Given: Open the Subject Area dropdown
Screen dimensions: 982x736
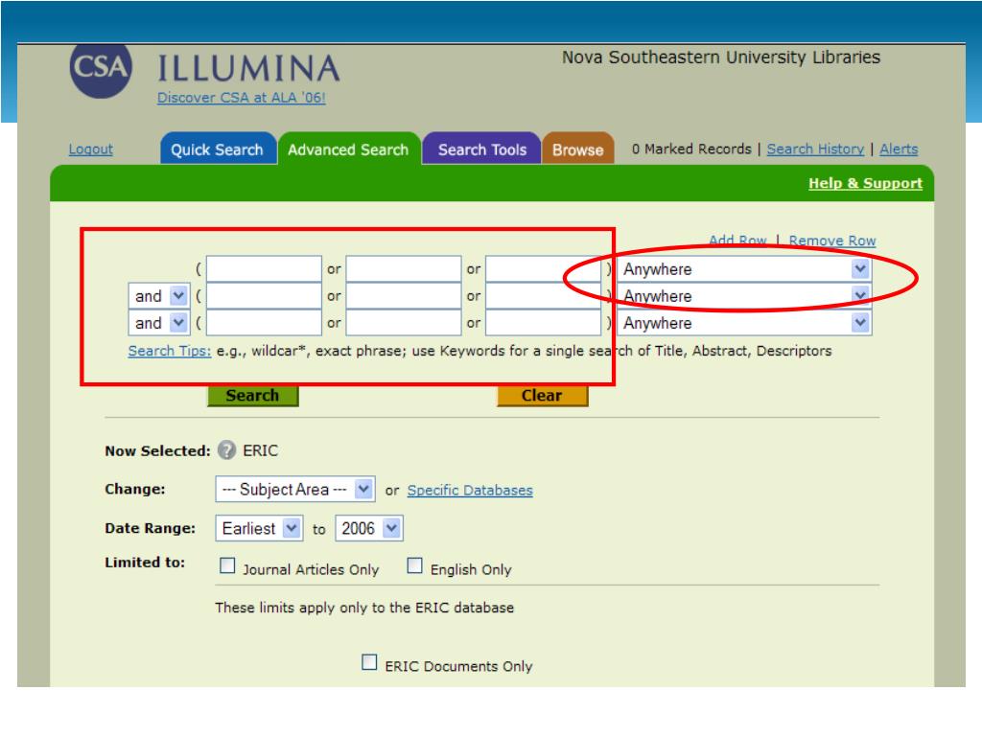Looking at the screenshot, I should 295,489.
